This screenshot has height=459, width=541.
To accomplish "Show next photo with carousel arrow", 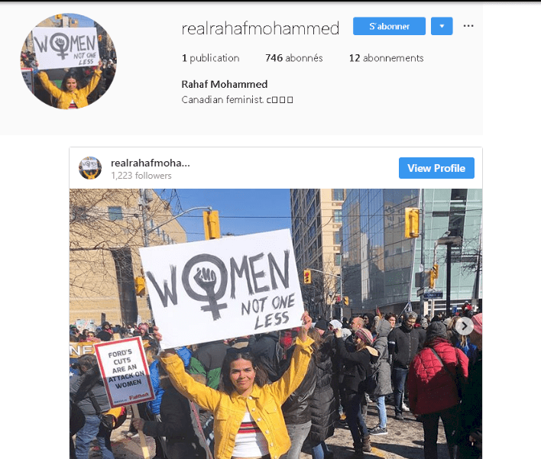I will 465,326.
